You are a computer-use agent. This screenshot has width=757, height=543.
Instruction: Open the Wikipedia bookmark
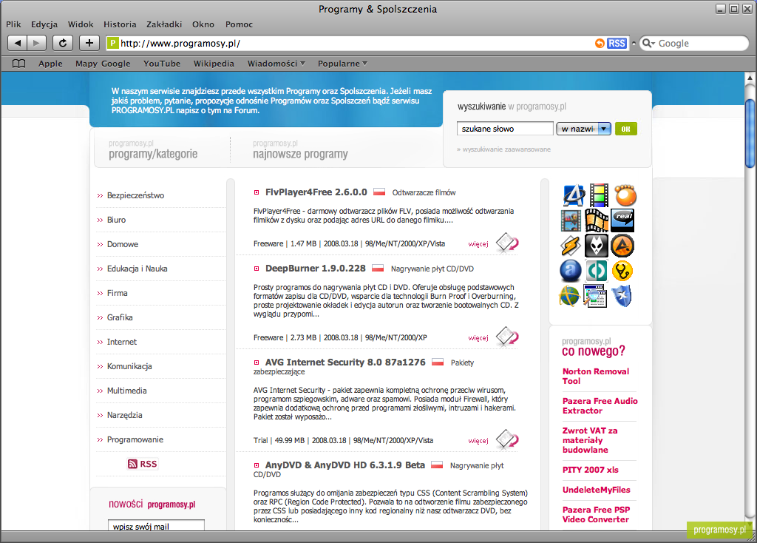(214, 64)
